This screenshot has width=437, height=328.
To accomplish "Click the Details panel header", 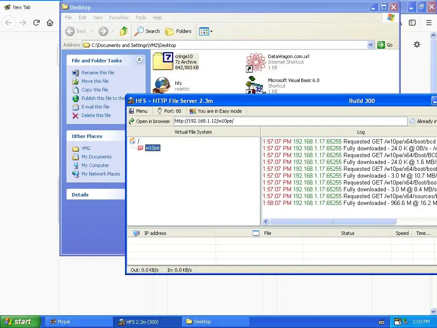I will 96,195.
